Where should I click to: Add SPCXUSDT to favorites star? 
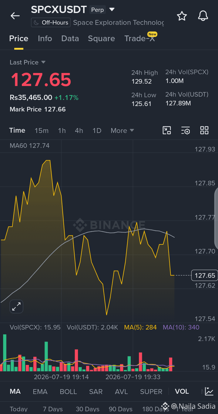(182, 16)
